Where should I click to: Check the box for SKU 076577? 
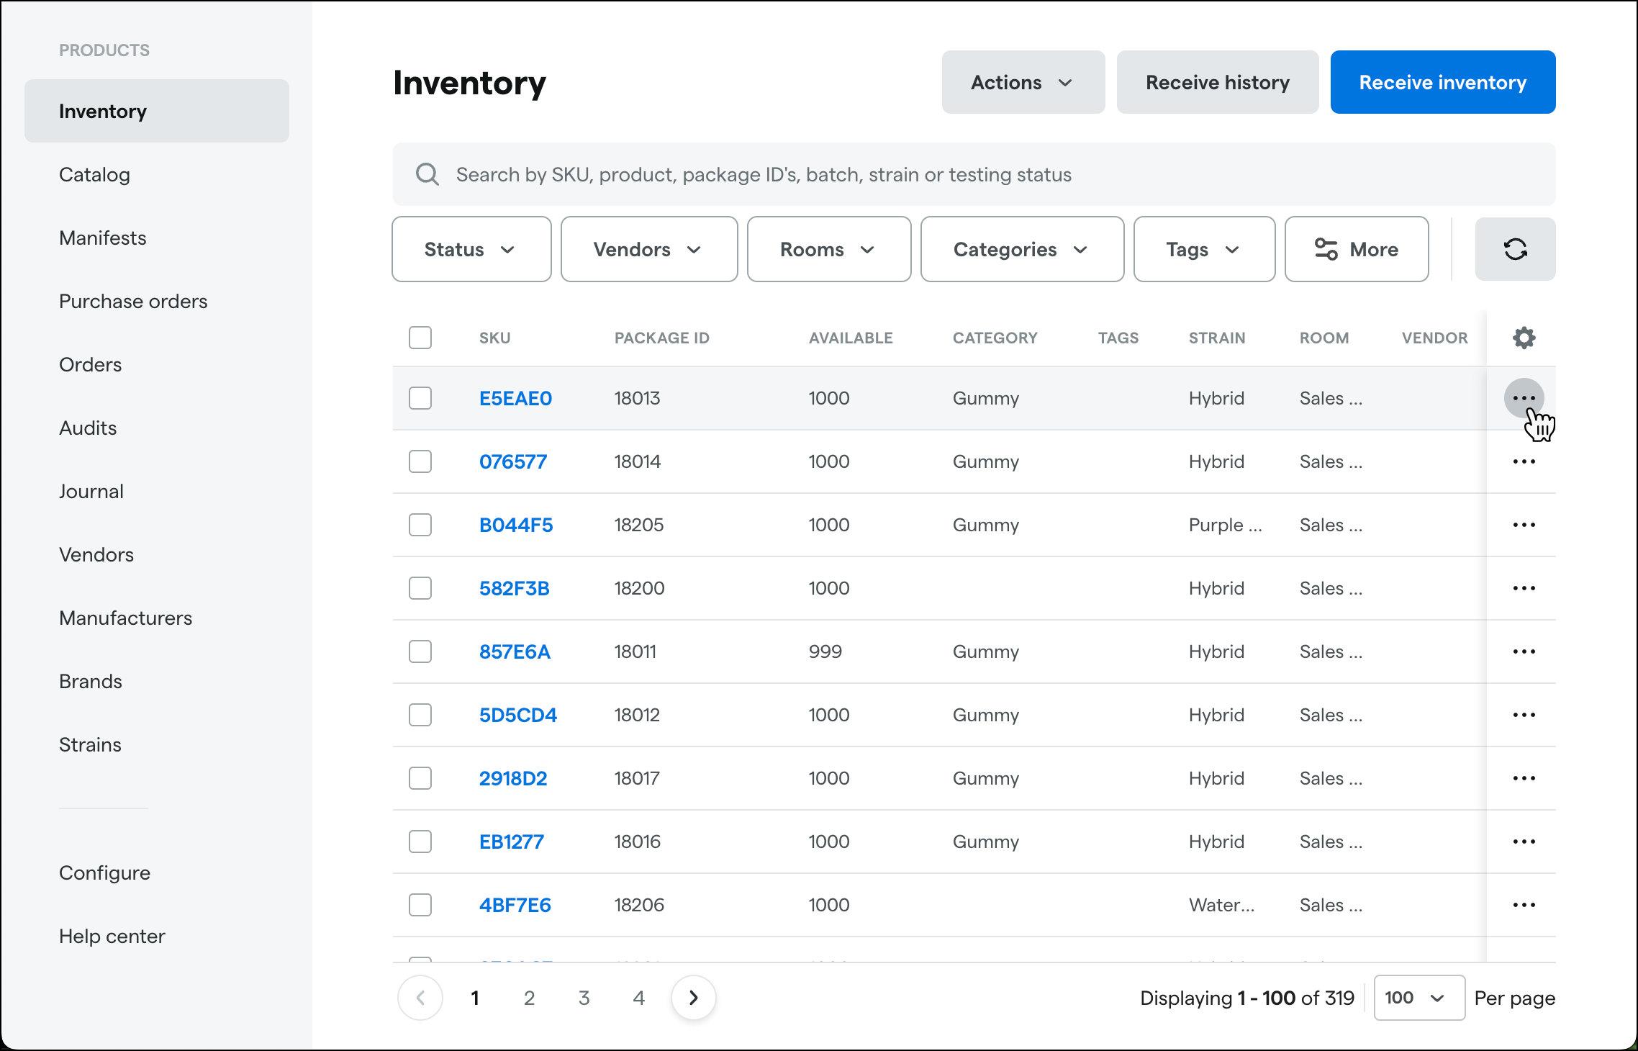coord(420,461)
